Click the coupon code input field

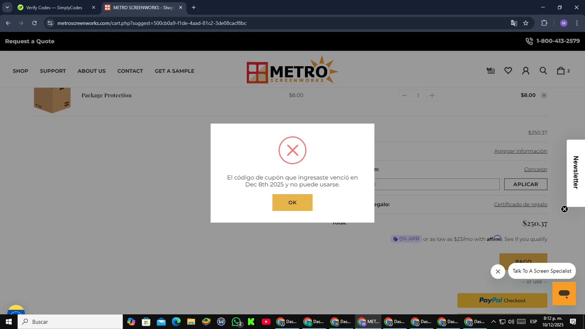click(437, 184)
